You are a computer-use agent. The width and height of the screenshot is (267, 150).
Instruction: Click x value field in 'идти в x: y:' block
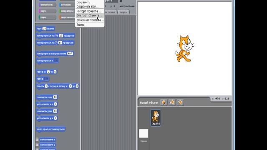pos(48,72)
